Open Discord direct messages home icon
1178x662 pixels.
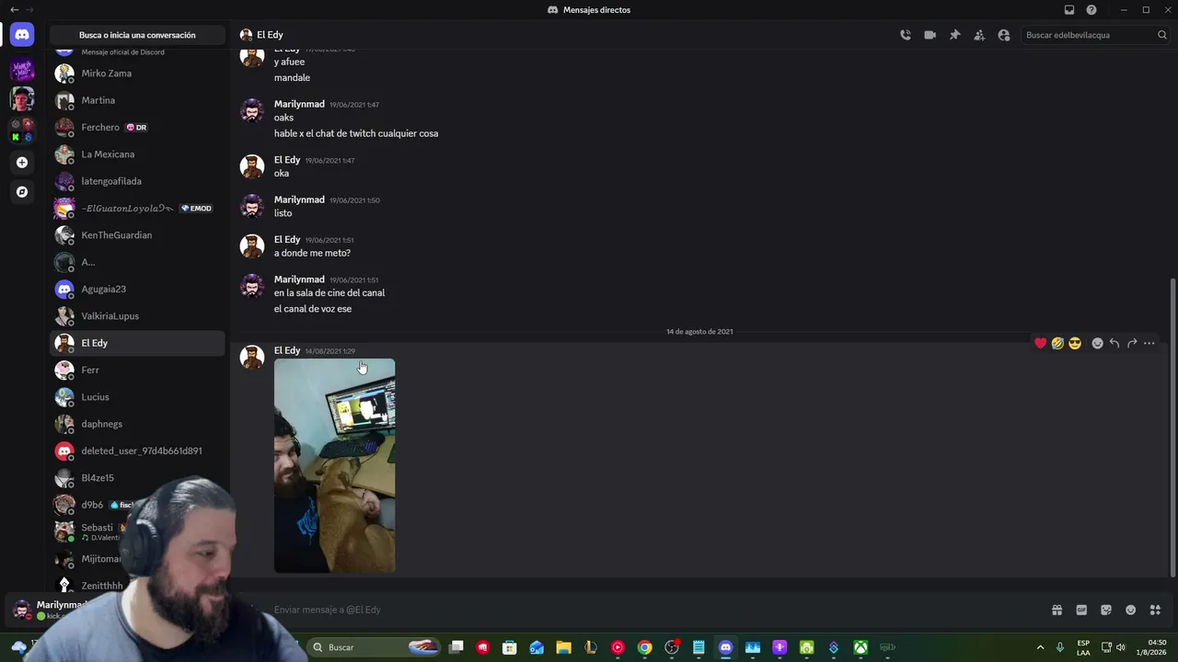pyautogui.click(x=22, y=35)
